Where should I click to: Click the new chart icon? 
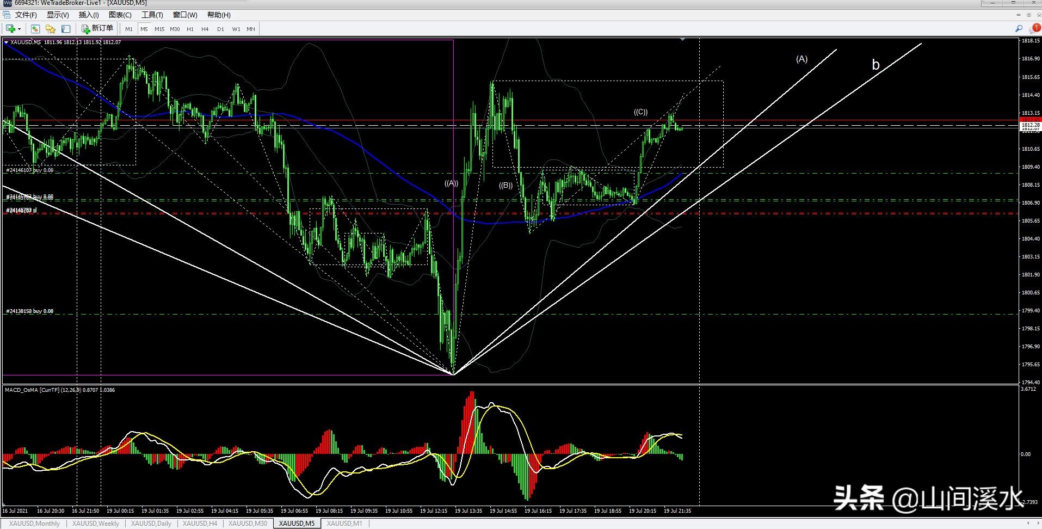pos(10,29)
